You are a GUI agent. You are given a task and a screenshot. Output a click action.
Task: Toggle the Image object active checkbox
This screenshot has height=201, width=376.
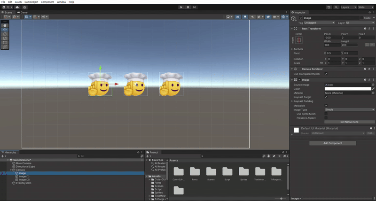[x=300, y=18]
